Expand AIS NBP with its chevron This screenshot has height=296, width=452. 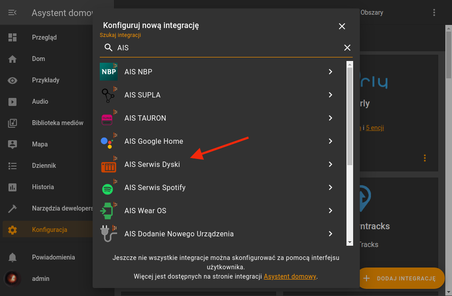pyautogui.click(x=330, y=72)
